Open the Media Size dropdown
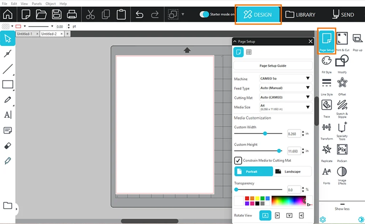Viewport: 365px width, 224px height. coord(285,107)
